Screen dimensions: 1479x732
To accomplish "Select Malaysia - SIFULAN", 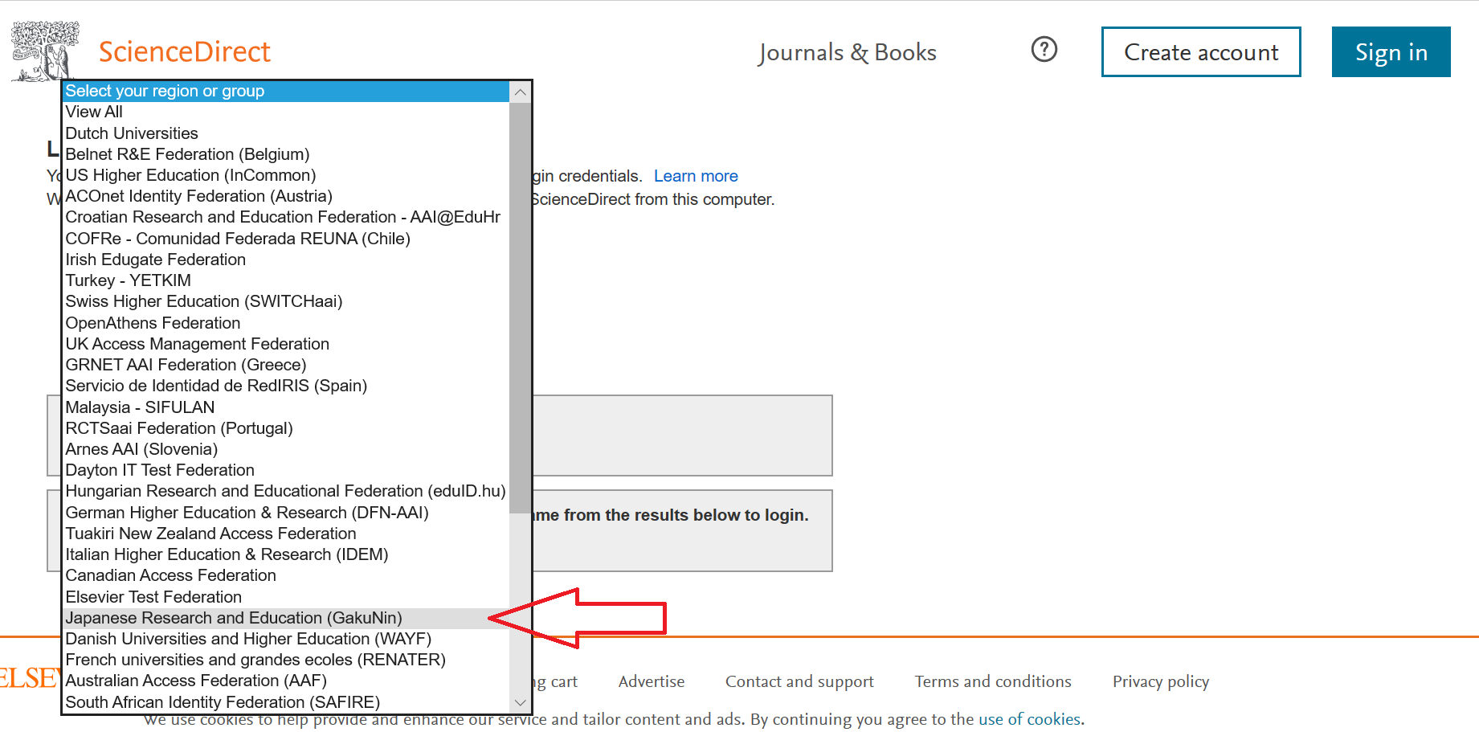I will tap(286, 407).
